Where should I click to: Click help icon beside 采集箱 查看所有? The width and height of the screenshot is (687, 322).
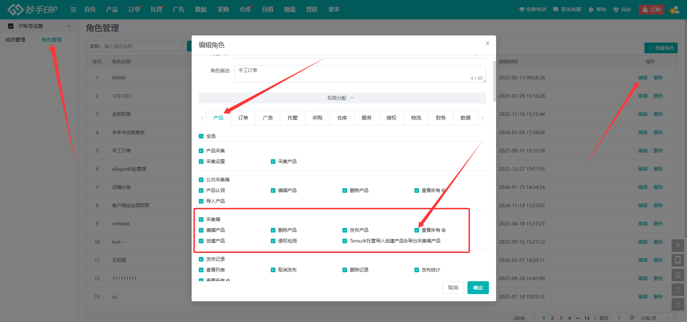coord(444,230)
